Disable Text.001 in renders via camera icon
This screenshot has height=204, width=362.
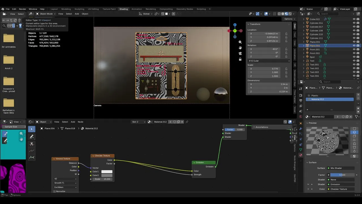pyautogui.click(x=358, y=65)
